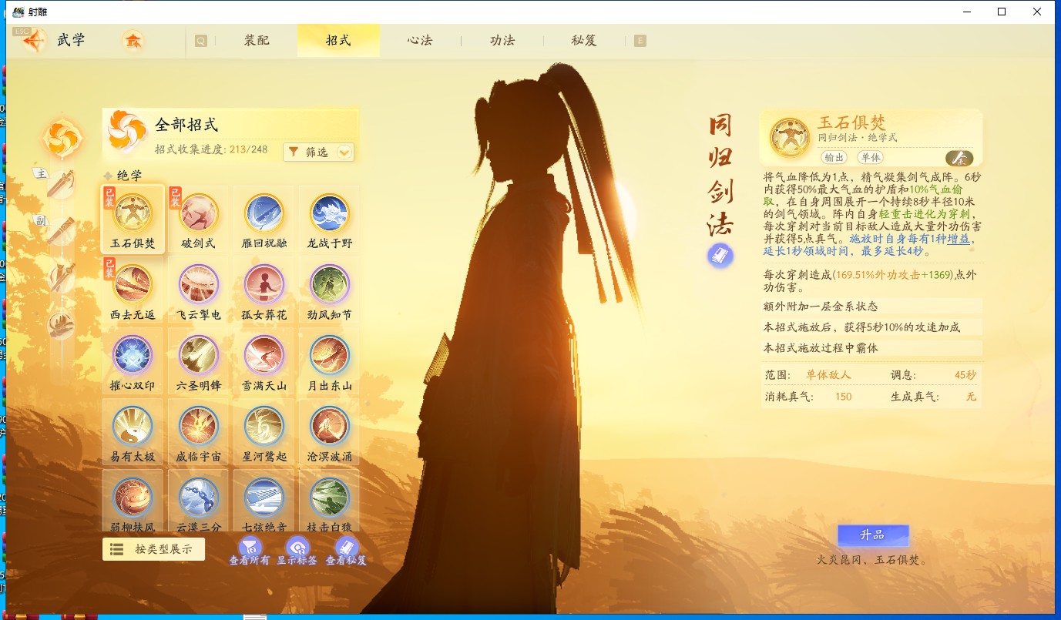The width and height of the screenshot is (1061, 620).
Task: Select the 月出东山 skill icon
Action: (x=330, y=354)
